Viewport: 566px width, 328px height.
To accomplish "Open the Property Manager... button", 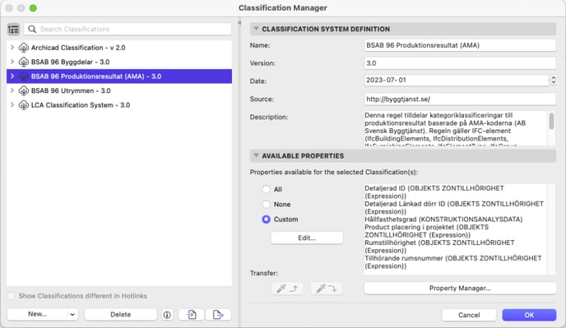I will (x=460, y=288).
